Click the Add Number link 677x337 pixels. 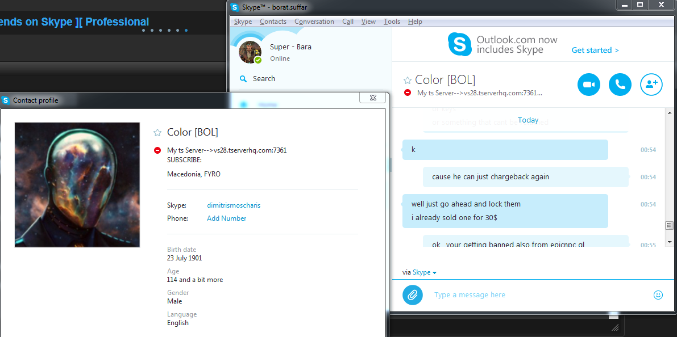coord(227,218)
